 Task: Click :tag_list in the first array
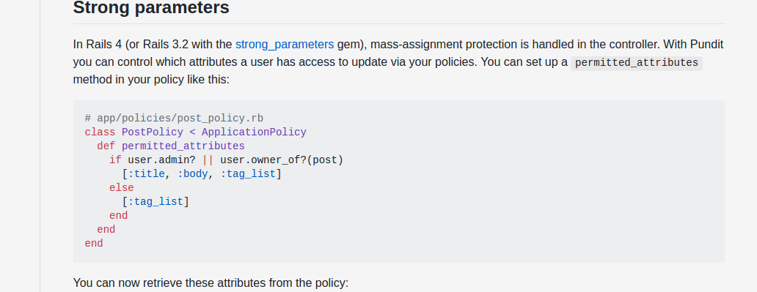coord(248,174)
